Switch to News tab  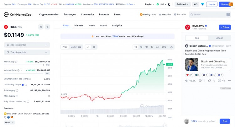(x=92, y=25)
